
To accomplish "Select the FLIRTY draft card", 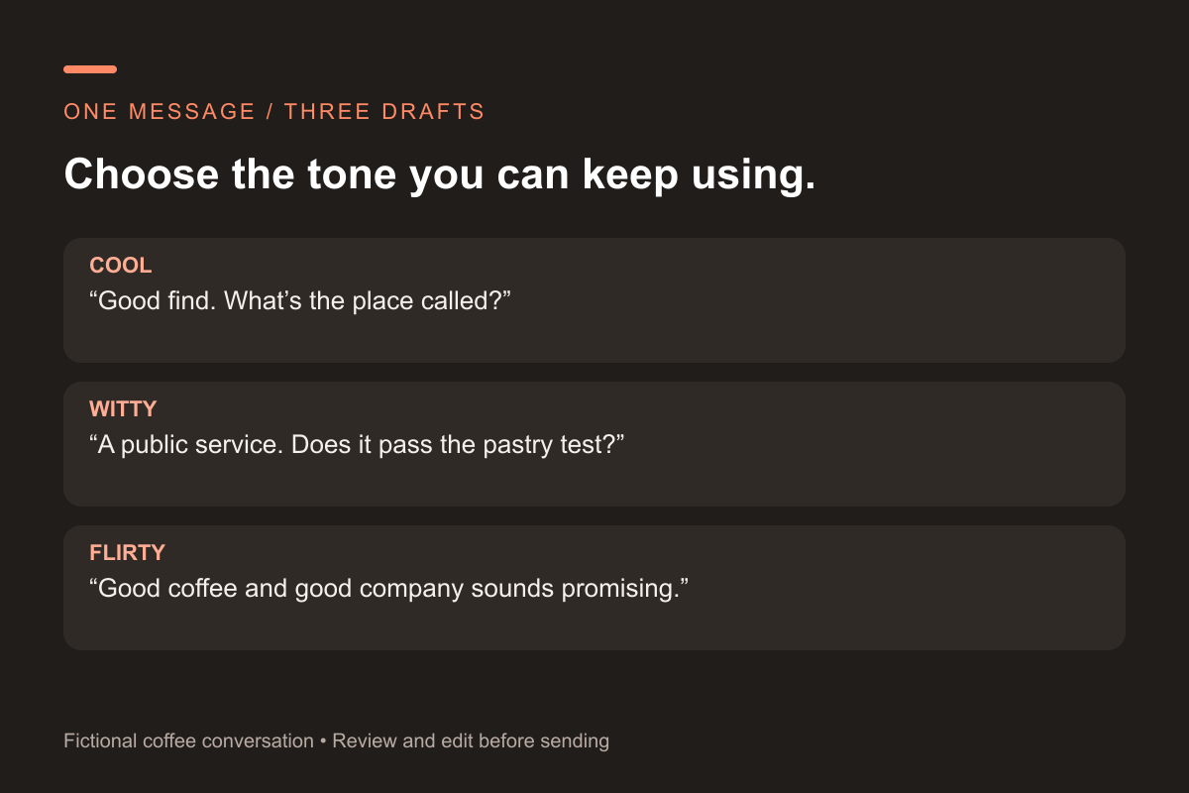I will [594, 588].
